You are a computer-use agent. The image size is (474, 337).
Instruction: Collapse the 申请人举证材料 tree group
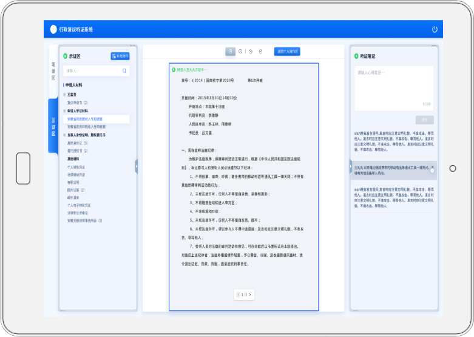click(x=65, y=111)
